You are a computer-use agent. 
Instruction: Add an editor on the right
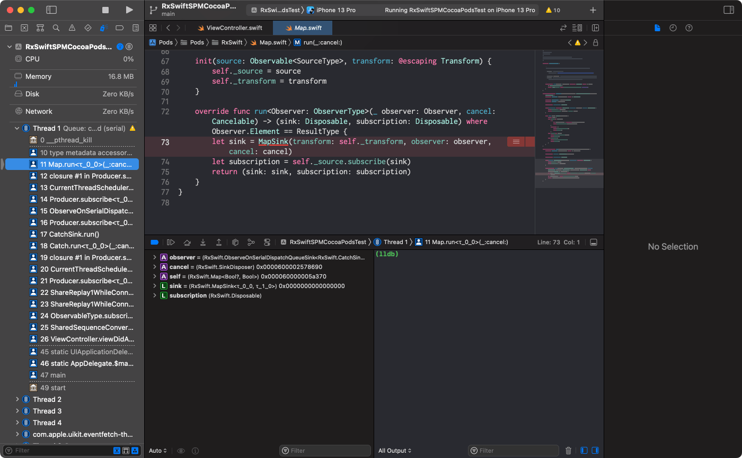click(595, 28)
